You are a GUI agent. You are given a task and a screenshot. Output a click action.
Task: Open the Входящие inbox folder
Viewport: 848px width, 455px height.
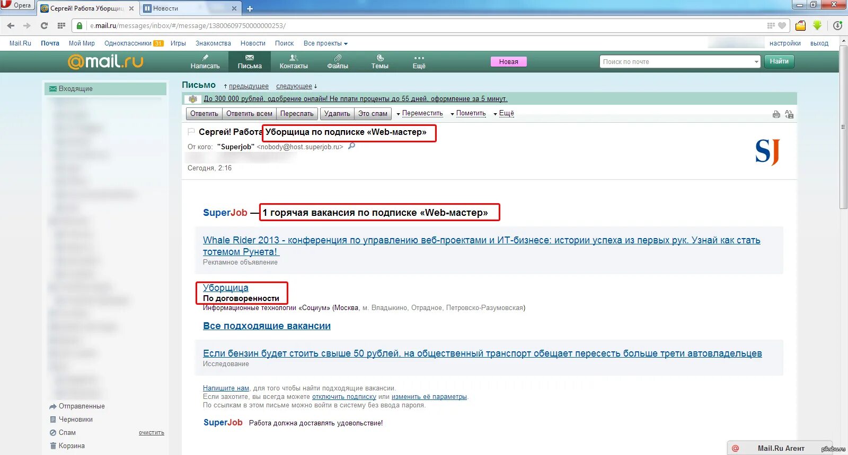(x=105, y=89)
